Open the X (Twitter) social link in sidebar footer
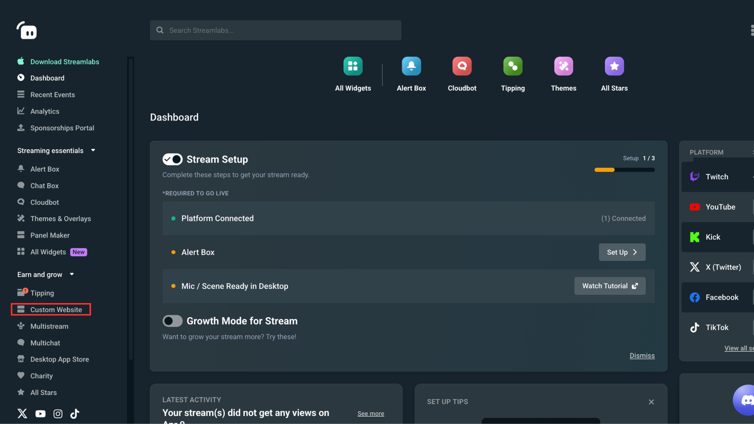754x424 pixels. click(x=22, y=413)
